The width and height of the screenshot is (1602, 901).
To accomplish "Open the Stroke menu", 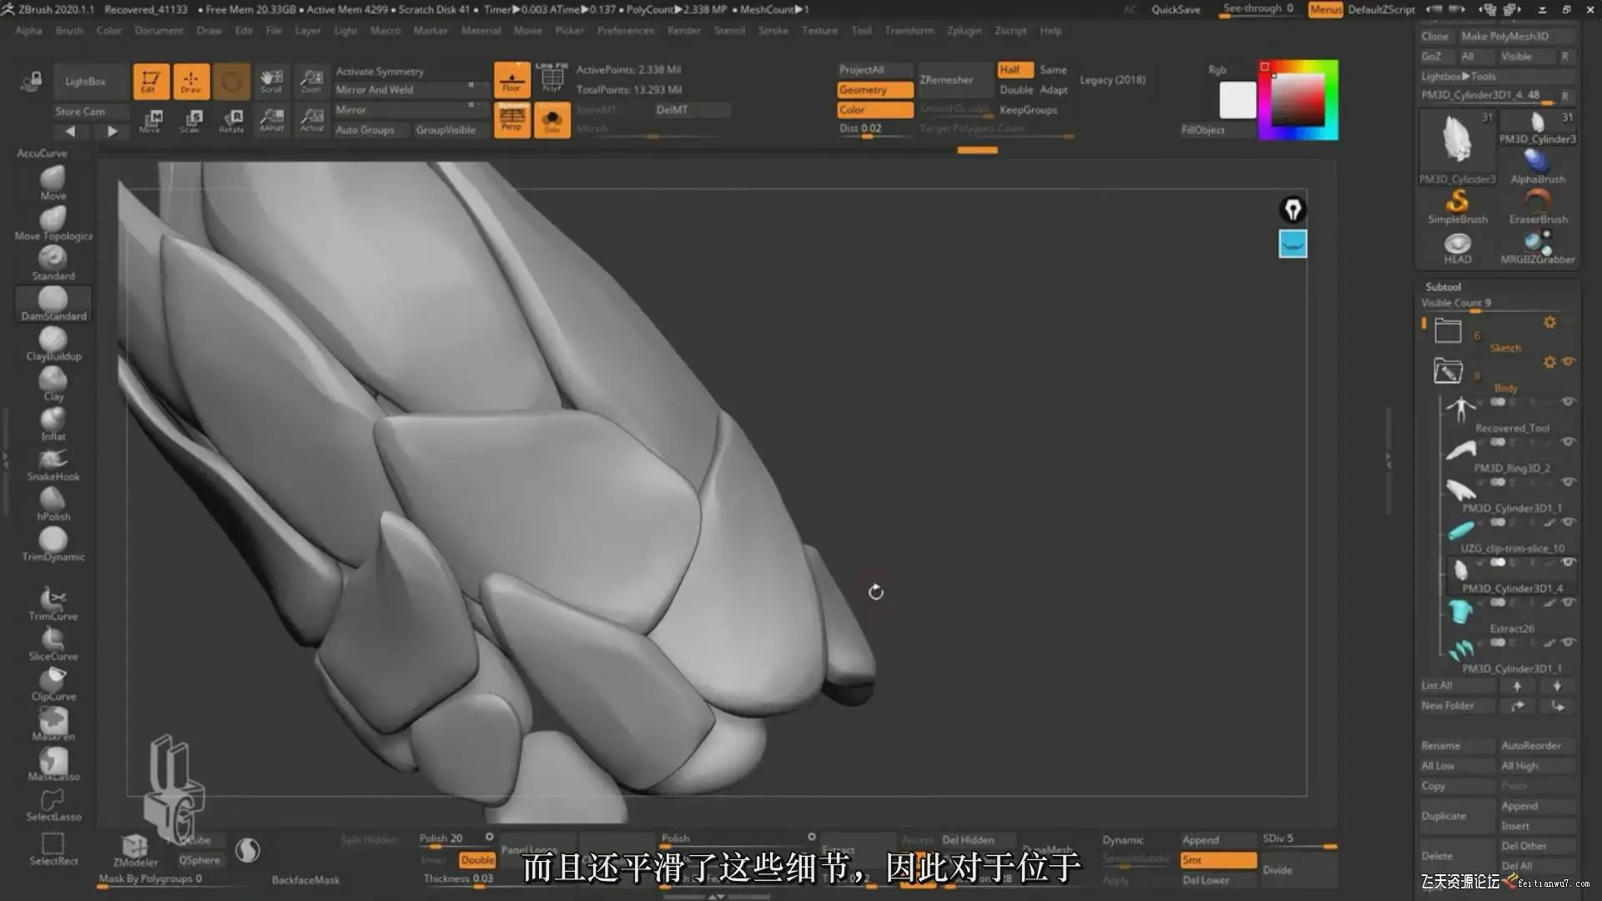I will (x=773, y=30).
